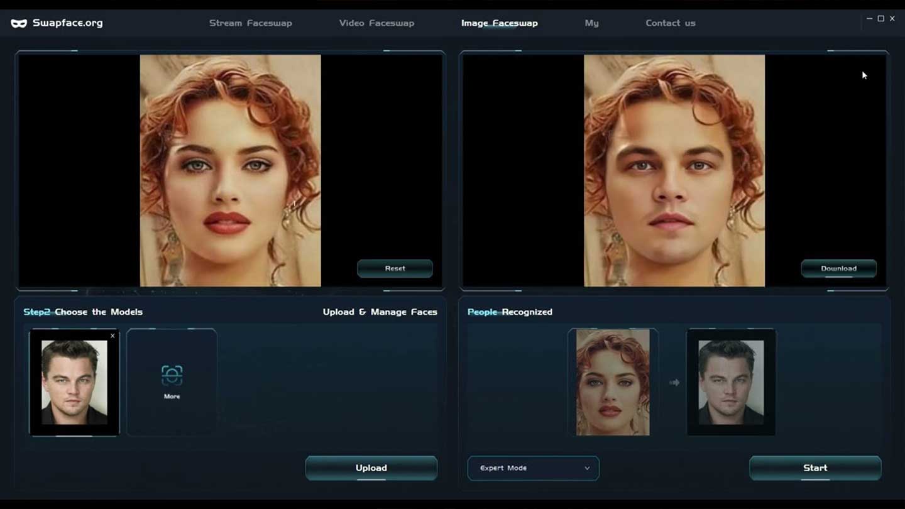Viewport: 905px width, 509px height.
Task: Go to the Contact us tab
Action: click(x=670, y=23)
